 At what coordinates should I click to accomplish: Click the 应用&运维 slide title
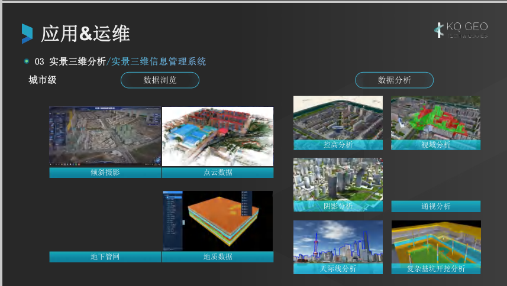(85, 34)
